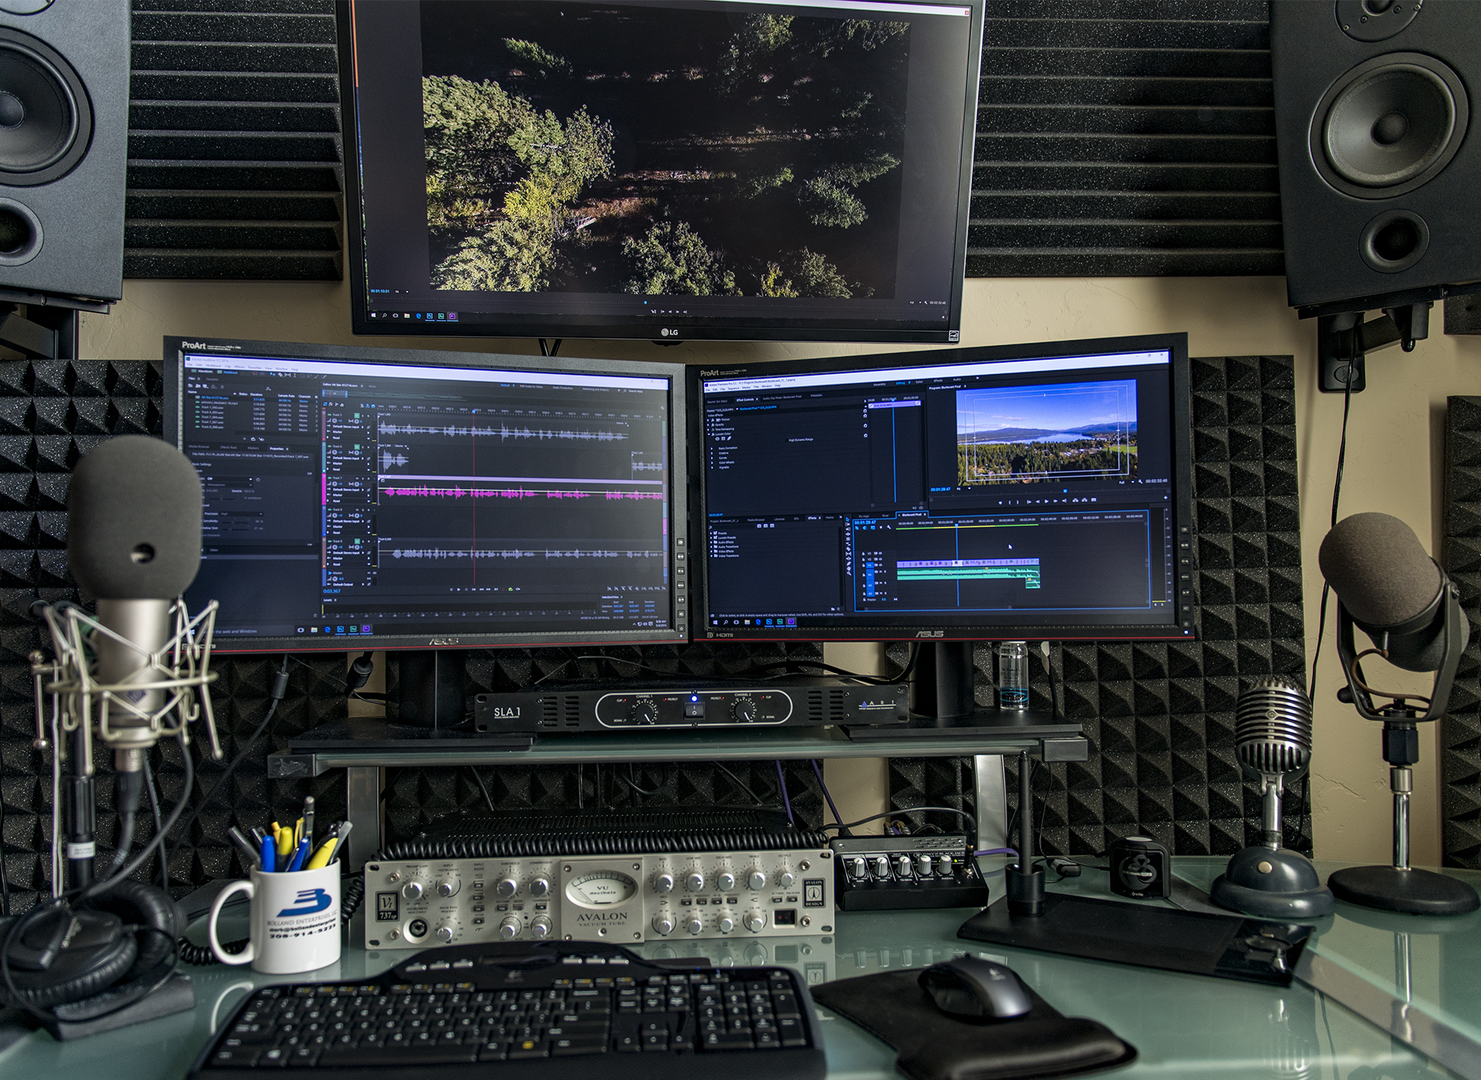Open playback resolution Full dropdown in Program Monitor
1481x1080 pixels.
click(x=1125, y=482)
